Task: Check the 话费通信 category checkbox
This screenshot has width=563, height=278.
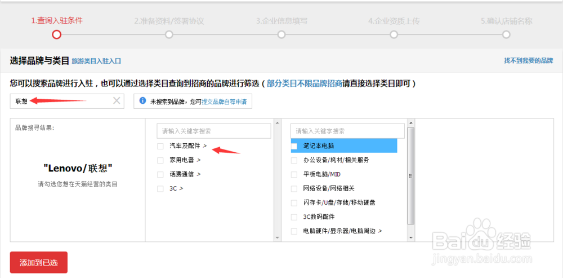Action: pyautogui.click(x=160, y=174)
